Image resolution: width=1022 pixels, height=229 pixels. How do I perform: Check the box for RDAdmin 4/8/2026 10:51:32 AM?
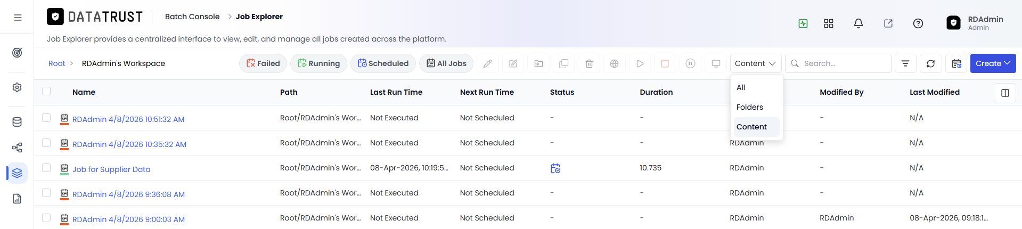point(46,118)
